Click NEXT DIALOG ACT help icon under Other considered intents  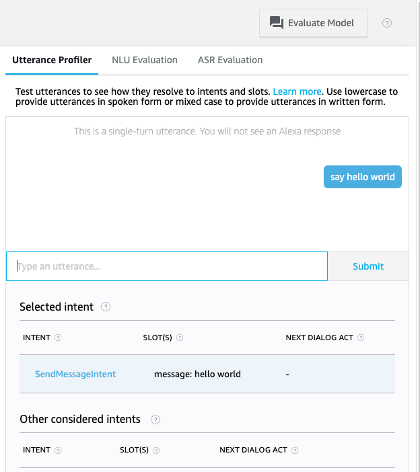(295, 450)
